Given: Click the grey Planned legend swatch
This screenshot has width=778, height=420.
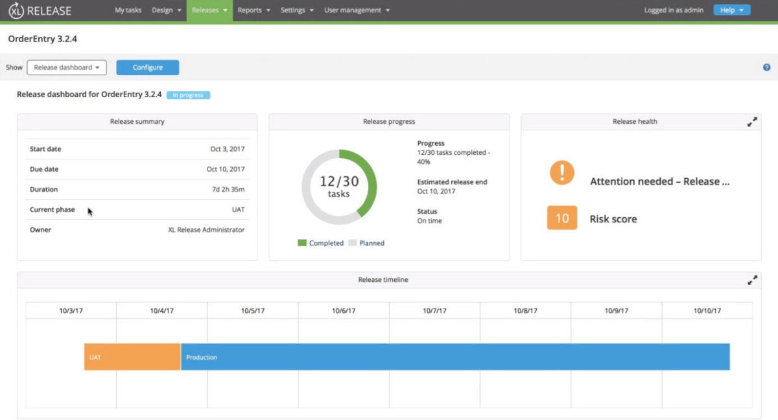Looking at the screenshot, I should [x=353, y=243].
